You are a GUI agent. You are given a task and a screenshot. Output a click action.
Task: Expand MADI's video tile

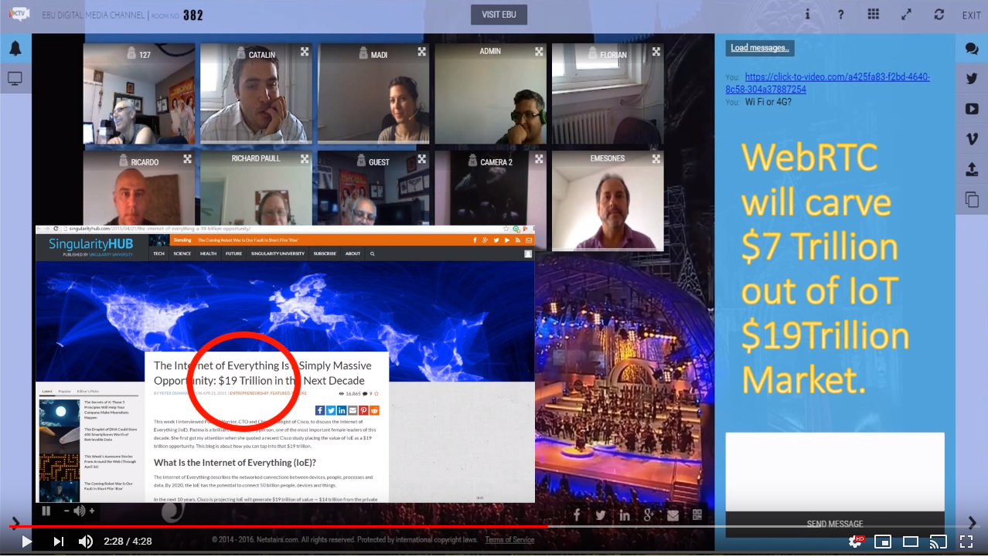422,52
